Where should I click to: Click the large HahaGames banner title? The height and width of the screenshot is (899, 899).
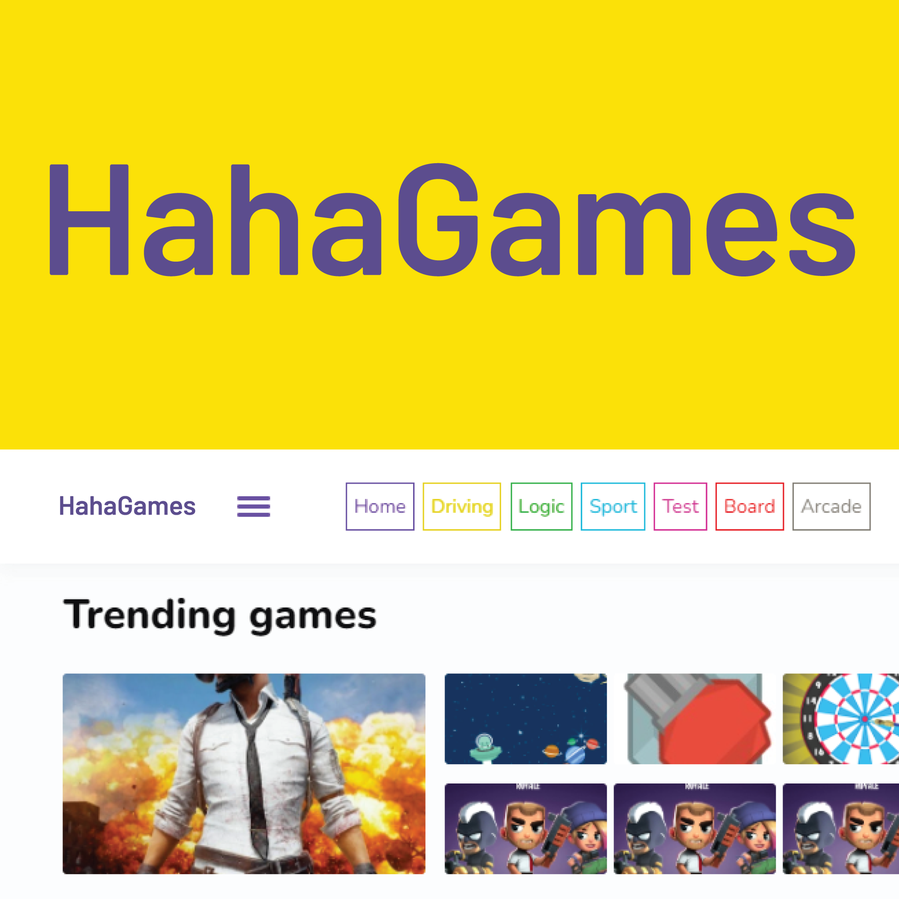pos(452,220)
